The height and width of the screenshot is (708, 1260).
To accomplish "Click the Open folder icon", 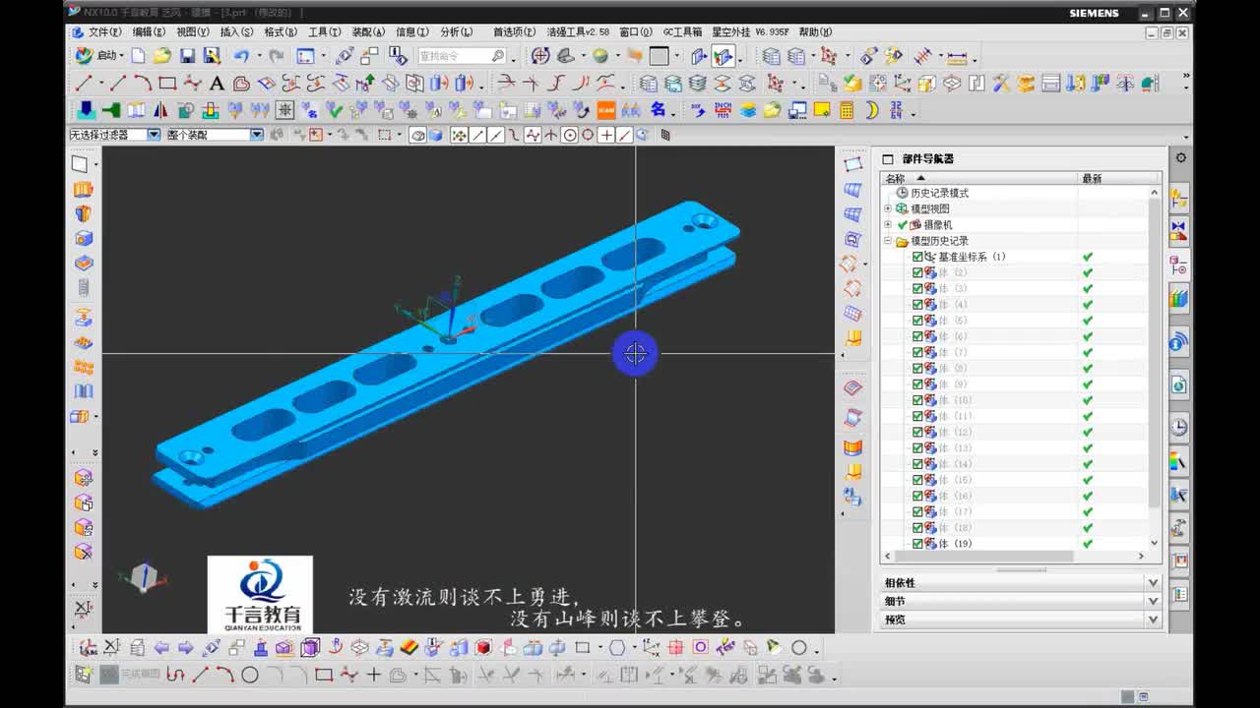I will [x=162, y=56].
